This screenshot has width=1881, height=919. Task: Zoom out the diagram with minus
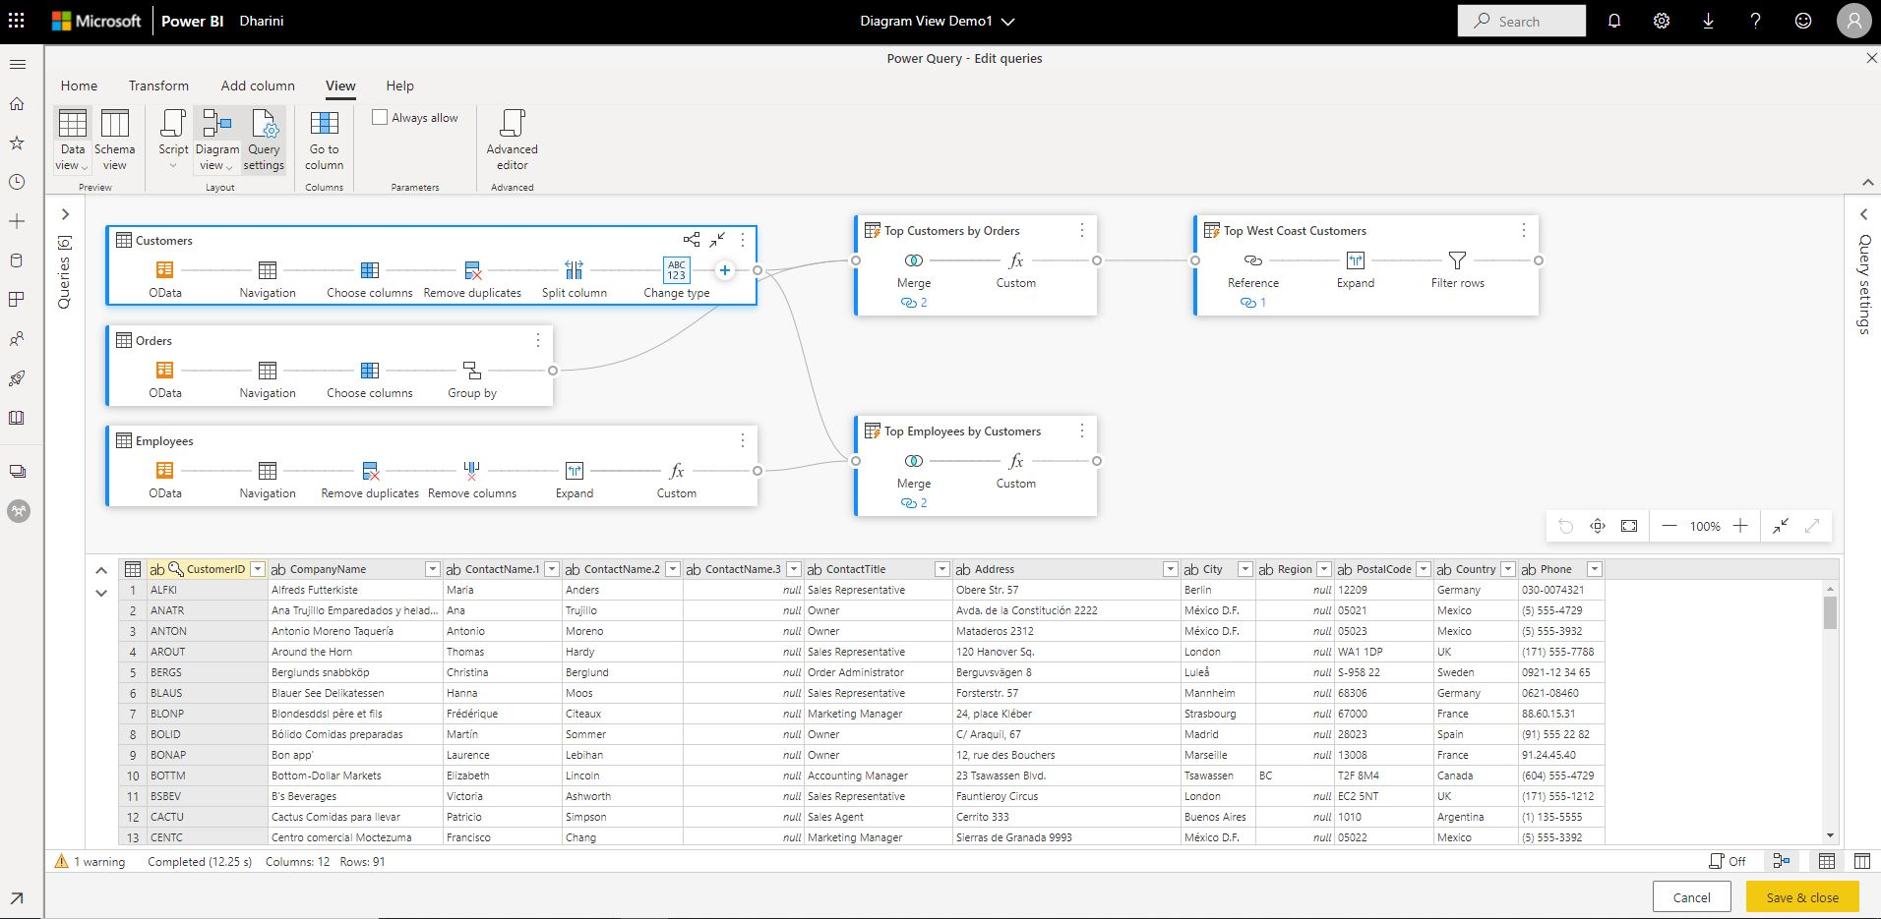(x=1669, y=526)
